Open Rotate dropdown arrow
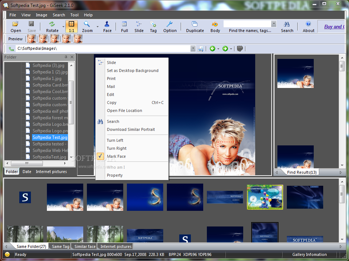 (x=63, y=27)
